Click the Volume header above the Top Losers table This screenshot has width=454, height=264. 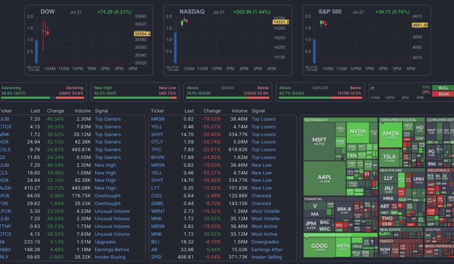coord(240,111)
